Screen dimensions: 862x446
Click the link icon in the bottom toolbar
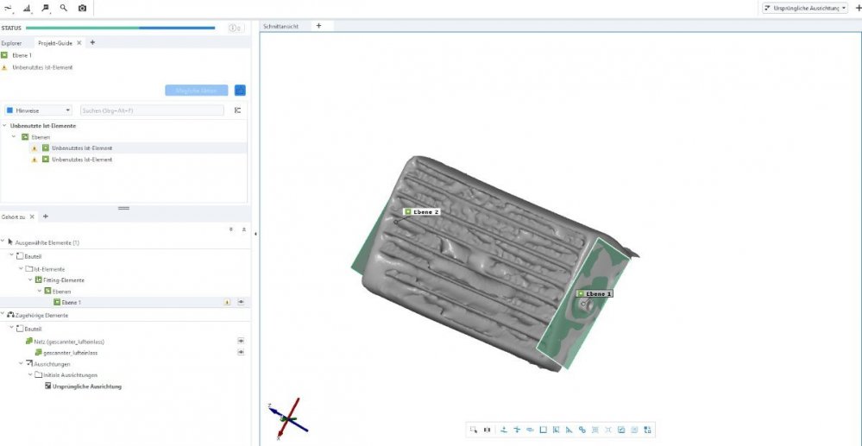(582, 430)
